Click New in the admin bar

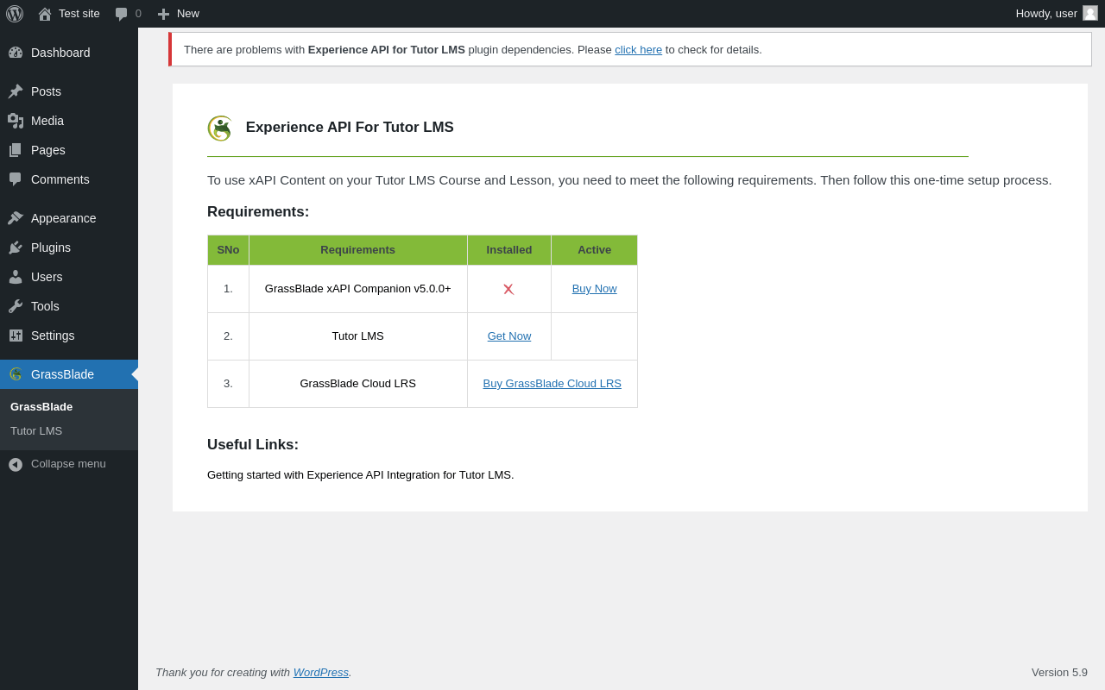188,13
